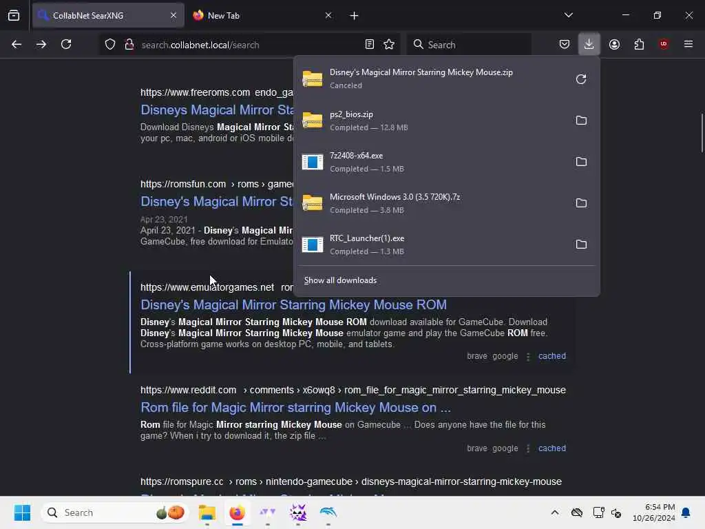Open the freeroms.com Disneys Magical Mirror result

click(x=217, y=110)
